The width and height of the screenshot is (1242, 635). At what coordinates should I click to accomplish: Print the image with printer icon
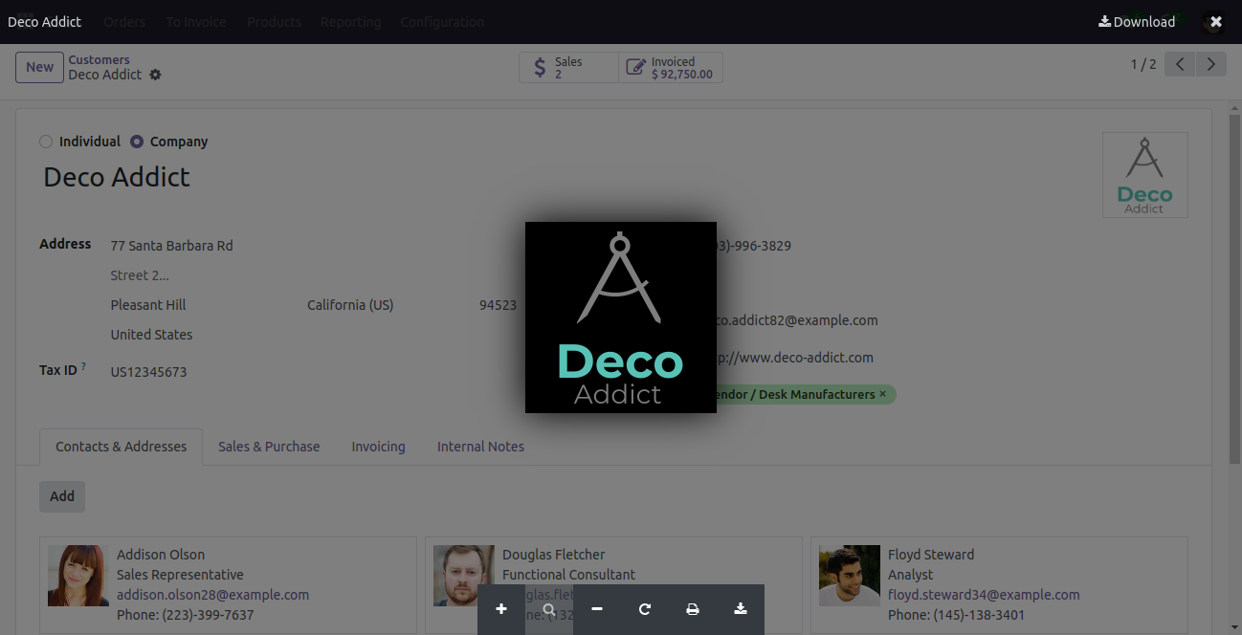(693, 609)
